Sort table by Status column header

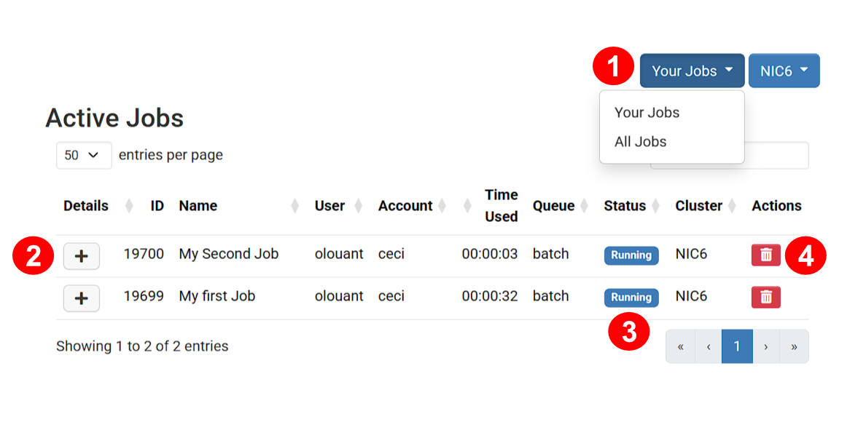(x=625, y=206)
